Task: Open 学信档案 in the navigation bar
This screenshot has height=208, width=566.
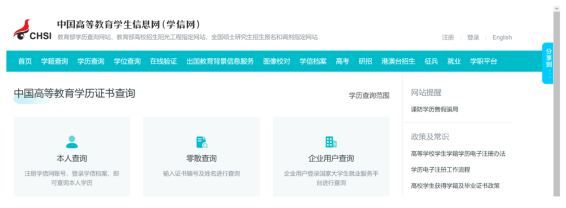Action: point(313,61)
